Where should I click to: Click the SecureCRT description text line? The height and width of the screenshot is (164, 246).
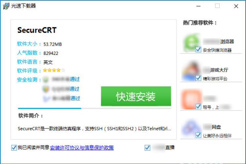click(x=94, y=129)
